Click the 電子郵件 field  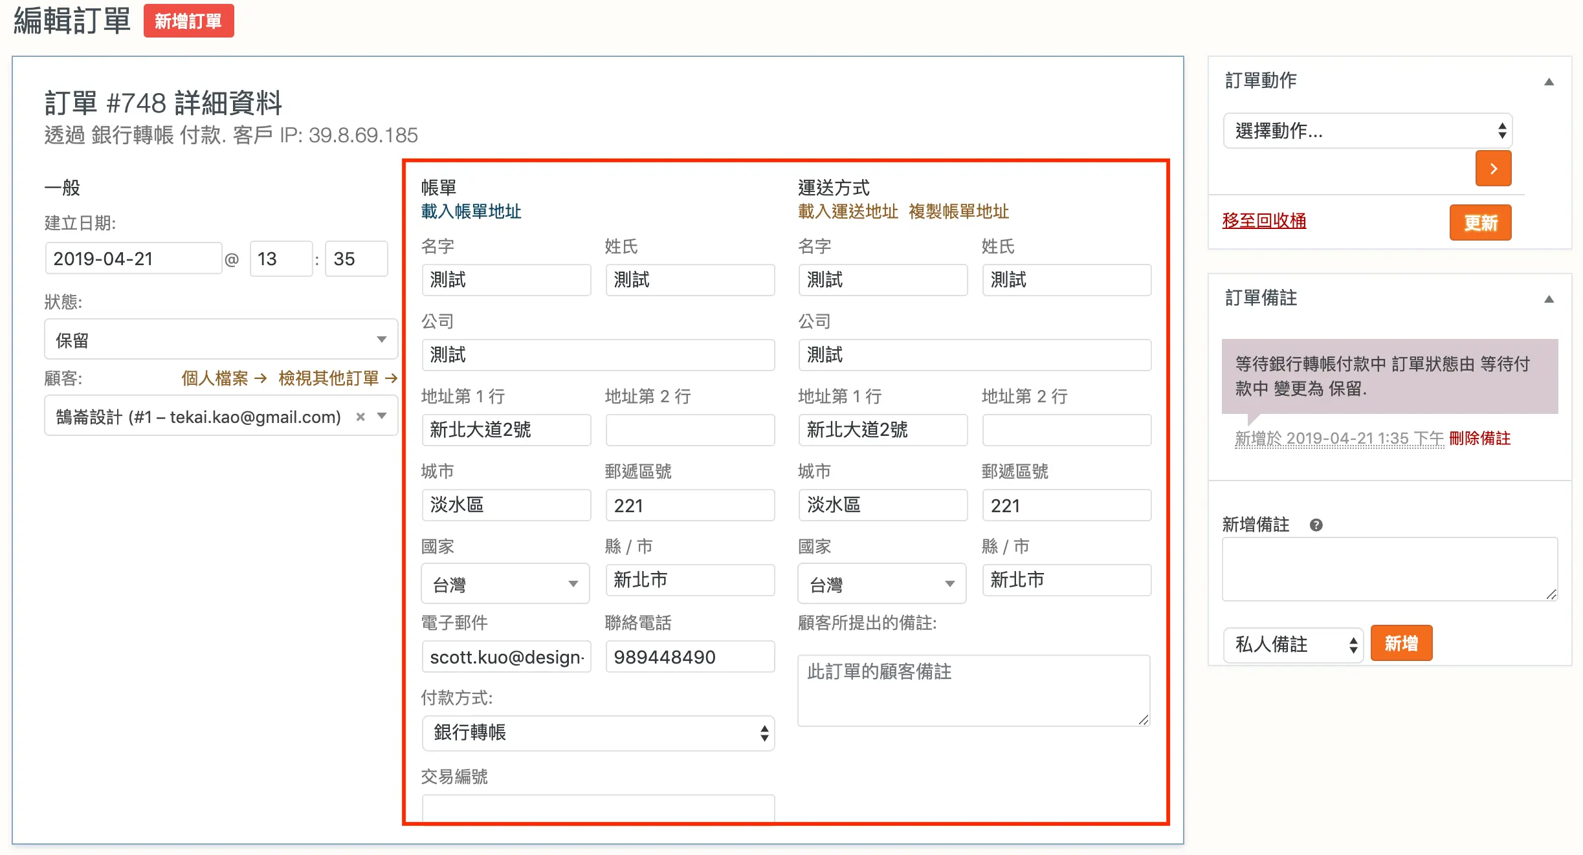(x=506, y=656)
